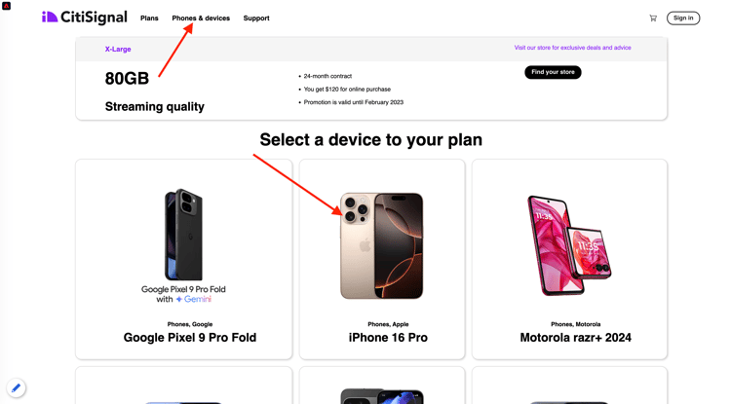Image resolution: width=731 pixels, height=404 pixels.
Task: Select the X-Large plan label
Action: point(118,49)
